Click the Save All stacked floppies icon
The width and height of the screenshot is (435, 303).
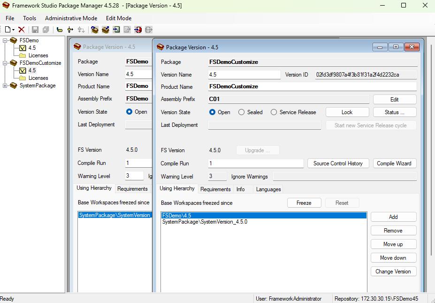tap(46, 30)
